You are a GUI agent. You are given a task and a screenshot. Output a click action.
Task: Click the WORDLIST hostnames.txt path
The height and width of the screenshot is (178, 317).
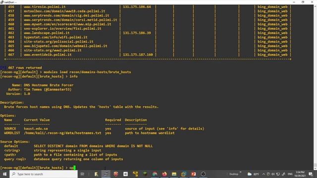click(x=62, y=133)
